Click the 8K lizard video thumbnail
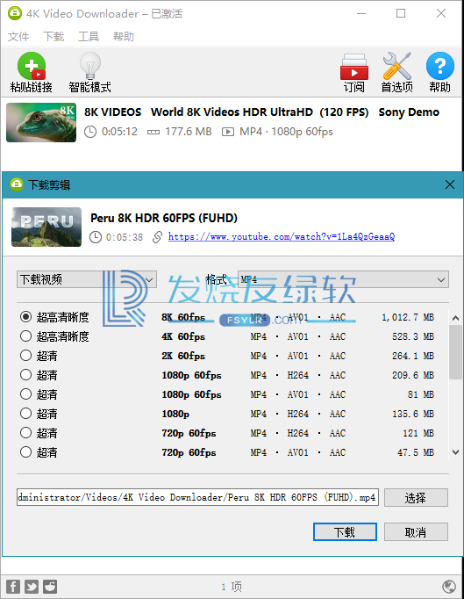Image resolution: width=464 pixels, height=599 pixels. click(x=41, y=122)
